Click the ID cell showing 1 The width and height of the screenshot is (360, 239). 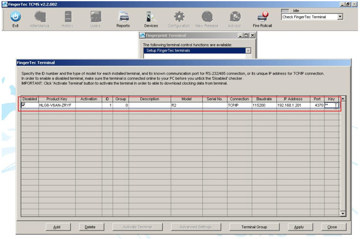tap(107, 106)
